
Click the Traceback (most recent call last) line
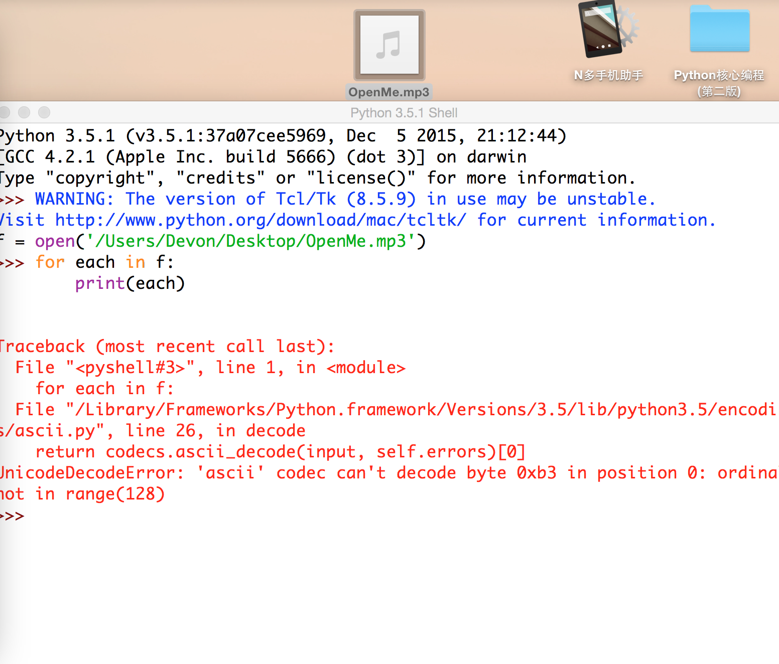click(x=167, y=347)
